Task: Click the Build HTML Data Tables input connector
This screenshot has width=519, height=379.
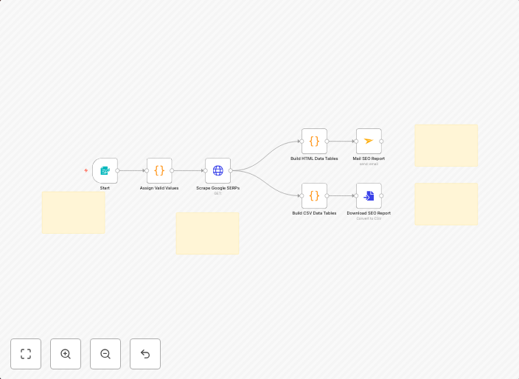Action: (x=302, y=142)
